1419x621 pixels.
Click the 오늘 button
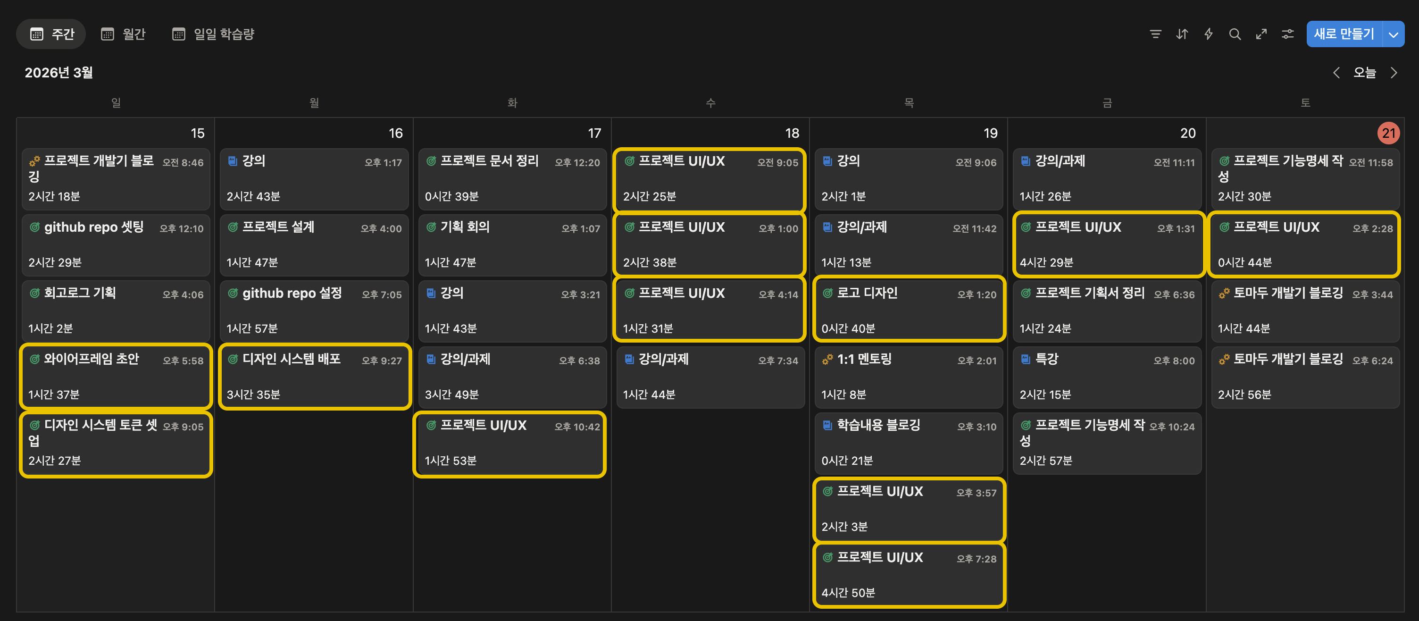point(1364,73)
